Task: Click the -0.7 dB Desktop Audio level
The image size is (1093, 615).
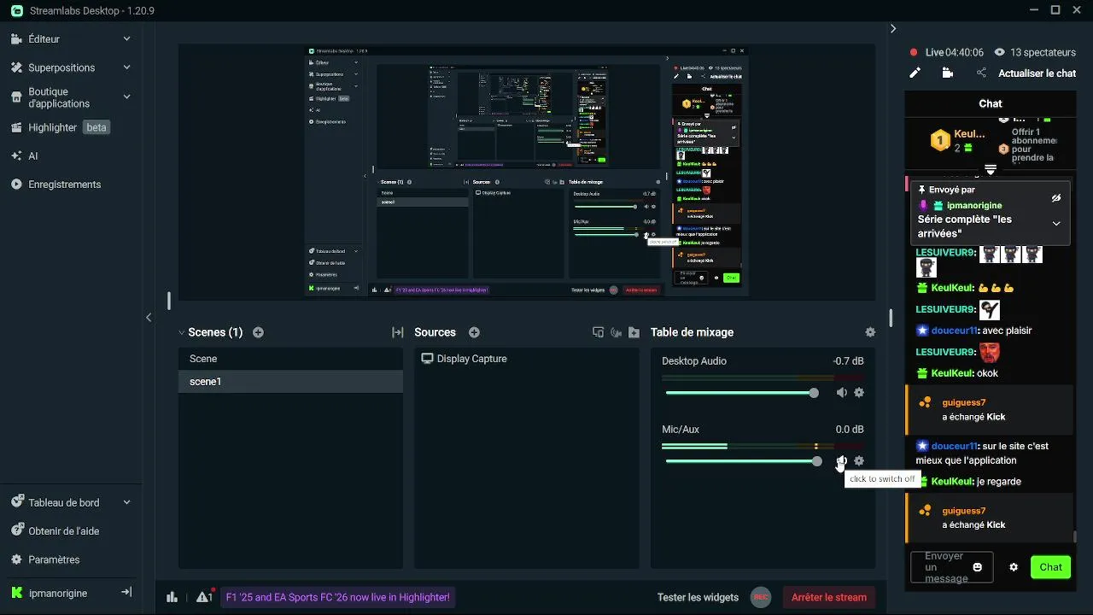Action: (848, 361)
